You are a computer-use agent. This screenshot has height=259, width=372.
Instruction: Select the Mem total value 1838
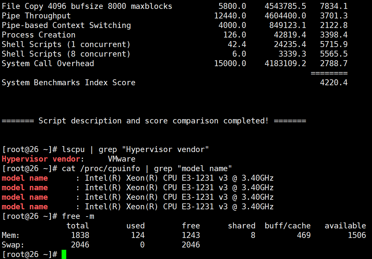[80, 235]
